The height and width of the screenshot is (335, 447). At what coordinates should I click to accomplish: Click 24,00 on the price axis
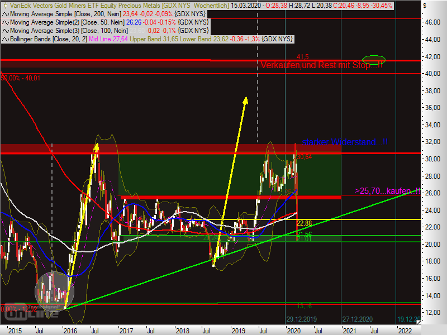[x=432, y=210]
